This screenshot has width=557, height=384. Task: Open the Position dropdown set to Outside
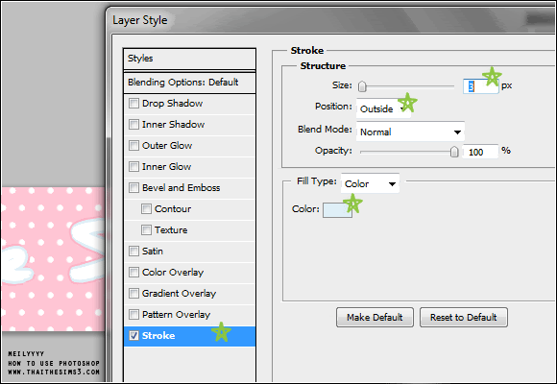[x=383, y=108]
